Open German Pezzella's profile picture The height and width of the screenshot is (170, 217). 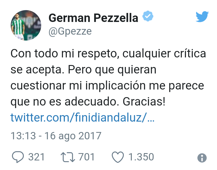pos(26,25)
